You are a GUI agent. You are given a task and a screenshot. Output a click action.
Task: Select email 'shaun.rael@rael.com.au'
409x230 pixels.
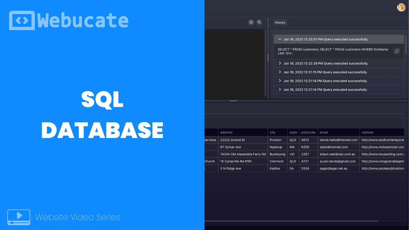[x=339, y=154]
